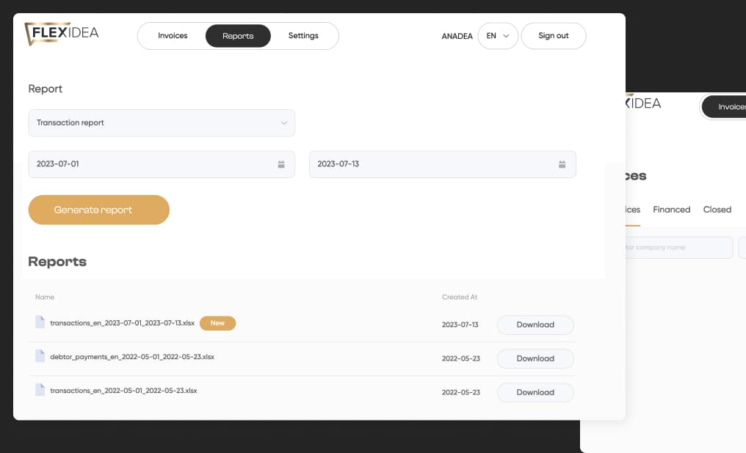Viewport: 746px width, 453px height.
Task: Switch to Financed tab in background window
Action: pos(671,210)
